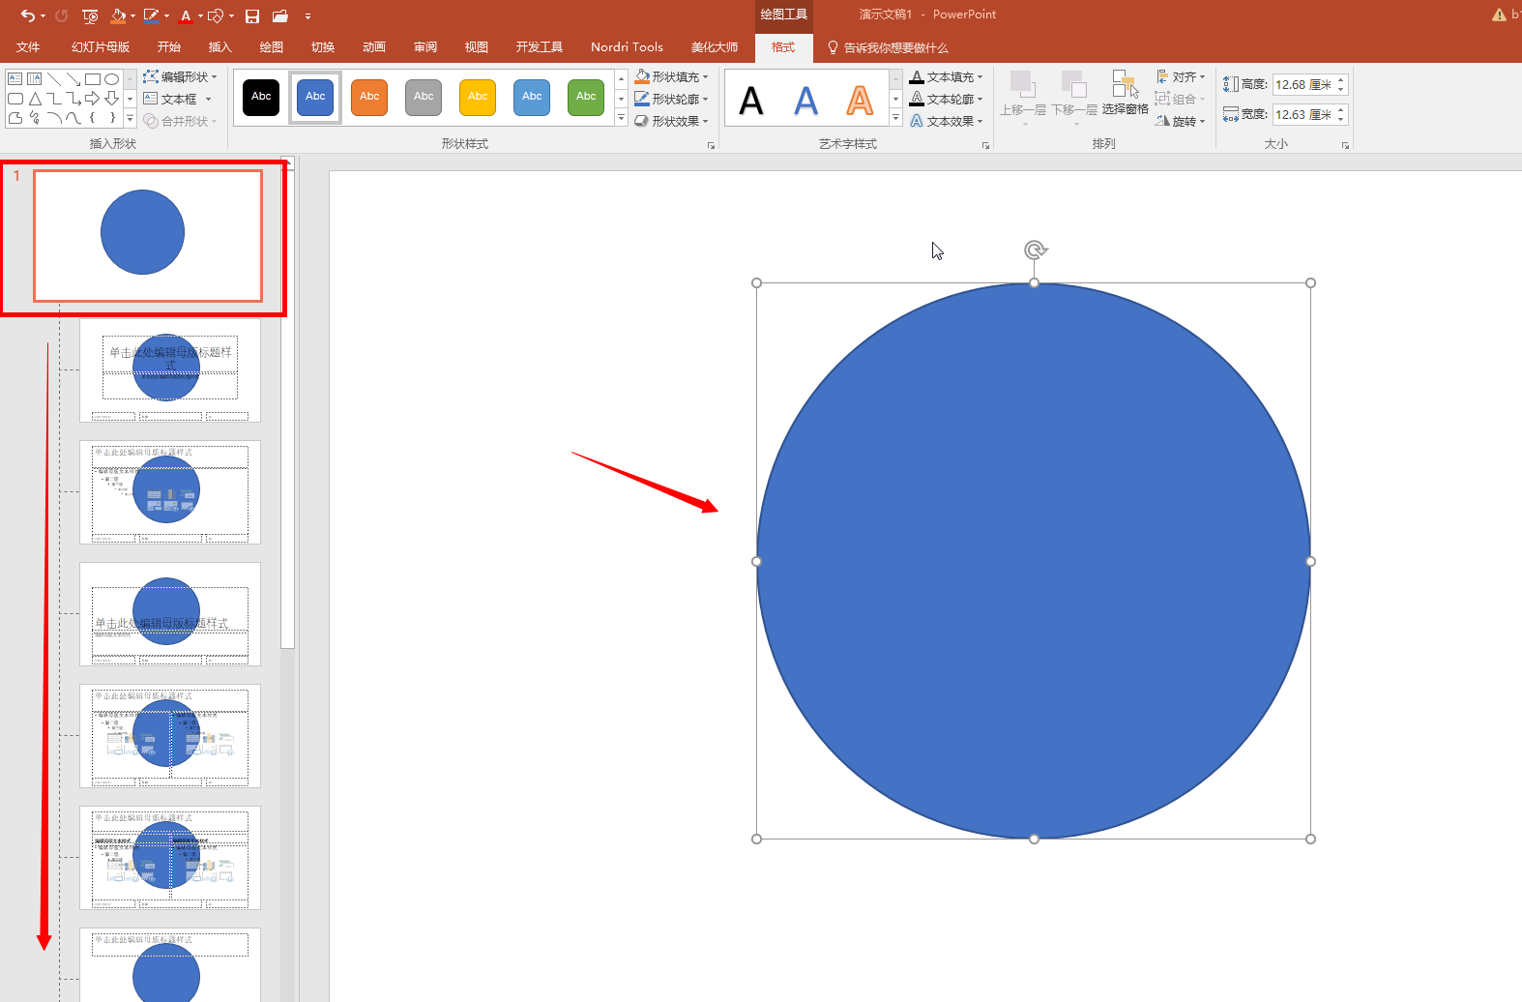The height and width of the screenshot is (1002, 1522).
Task: Apply orange Abc shape style
Action: click(x=369, y=98)
